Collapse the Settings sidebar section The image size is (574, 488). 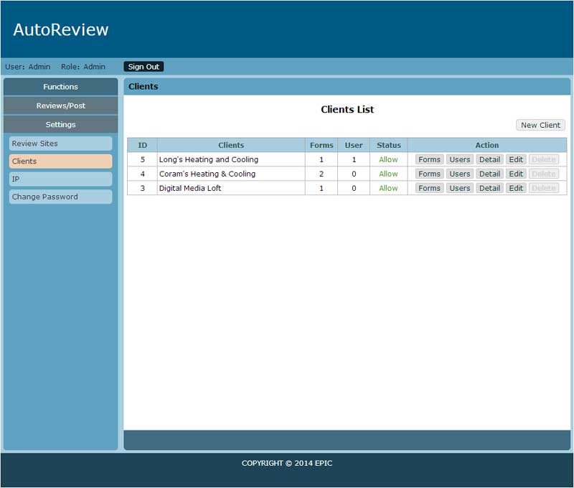click(x=60, y=124)
